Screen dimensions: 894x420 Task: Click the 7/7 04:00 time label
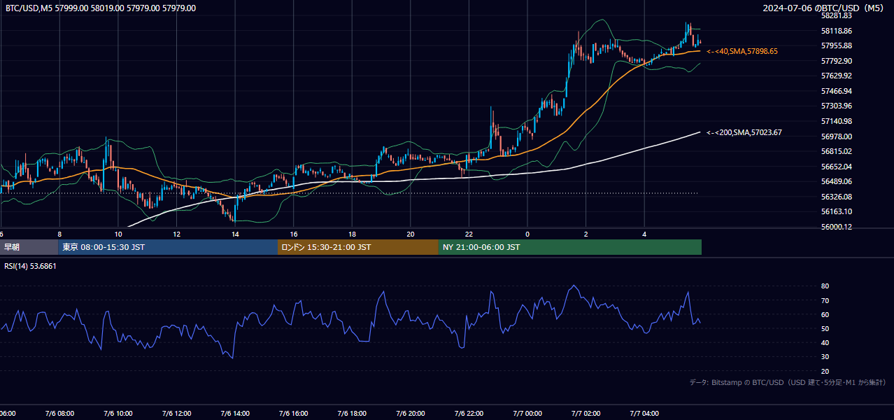(644, 414)
